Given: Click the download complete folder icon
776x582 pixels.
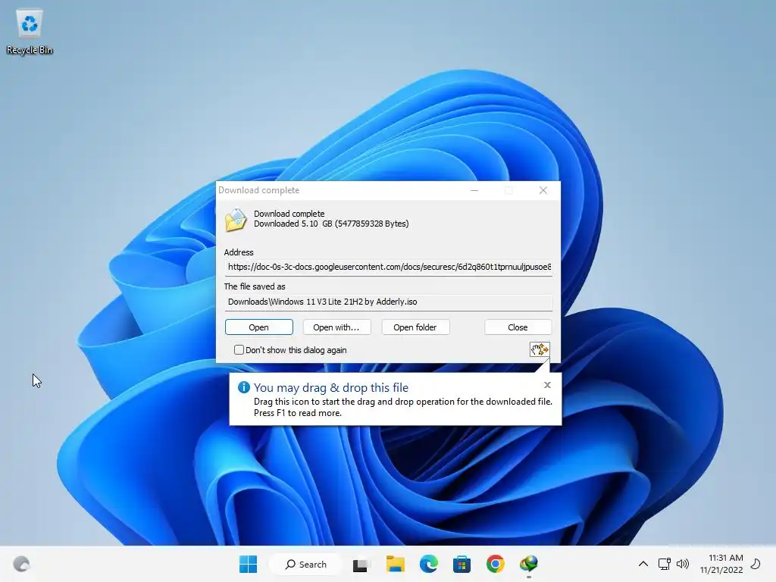Looking at the screenshot, I should (x=236, y=220).
